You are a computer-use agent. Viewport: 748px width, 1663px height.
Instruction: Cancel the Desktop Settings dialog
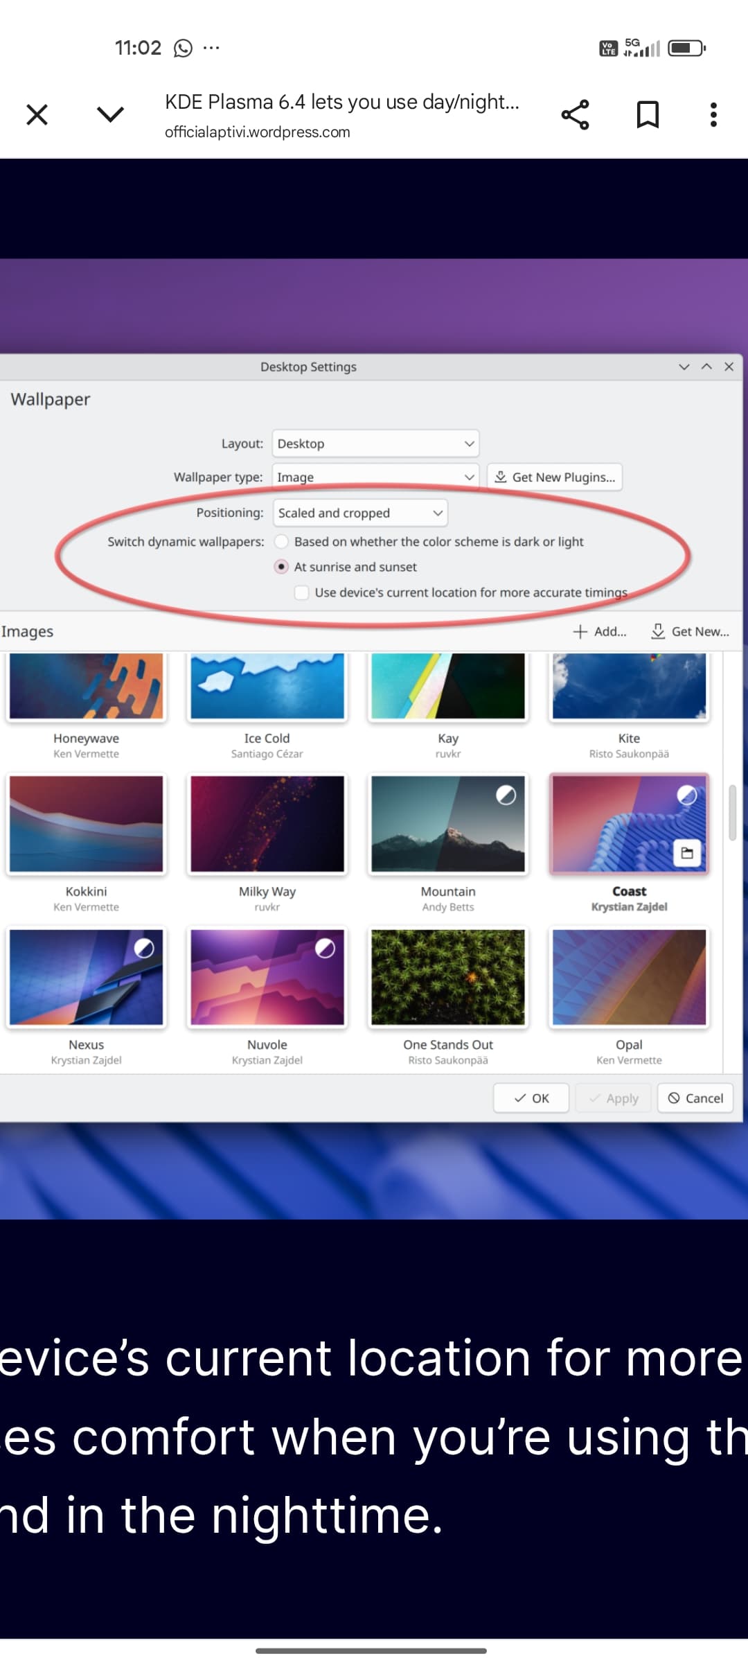[695, 1098]
